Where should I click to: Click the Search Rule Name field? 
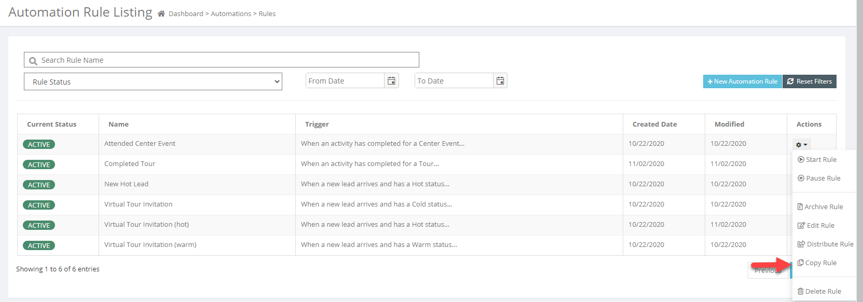222,60
